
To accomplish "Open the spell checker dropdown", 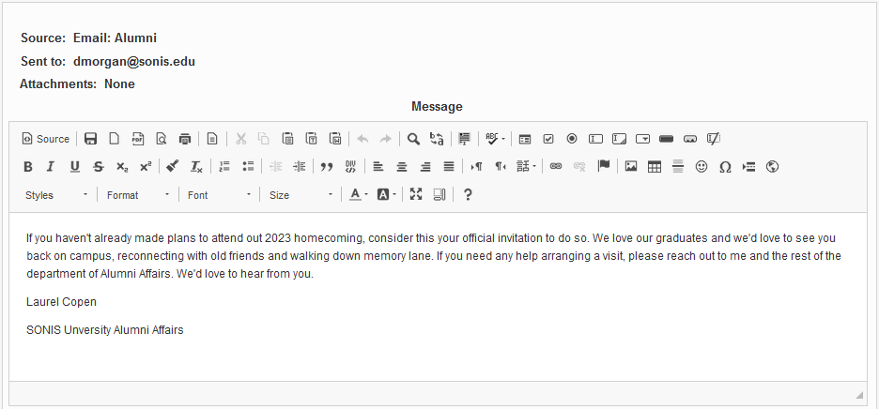I will [495, 139].
